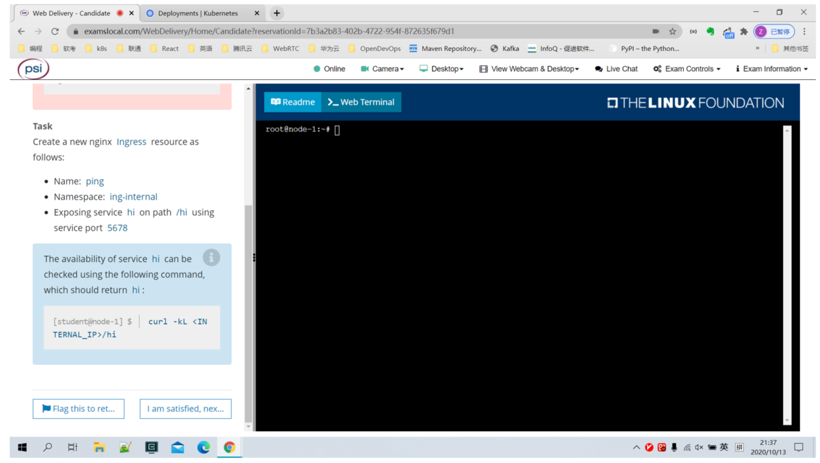Click The Linux Foundation logo
This screenshot has height=463, width=820.
click(695, 103)
